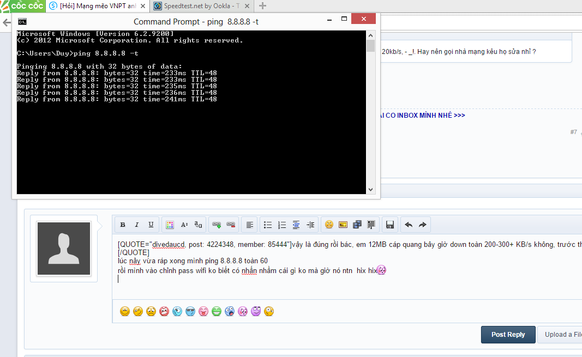Insert an ordered numbered list
Viewport: 582px width, 357px height.
(x=282, y=225)
